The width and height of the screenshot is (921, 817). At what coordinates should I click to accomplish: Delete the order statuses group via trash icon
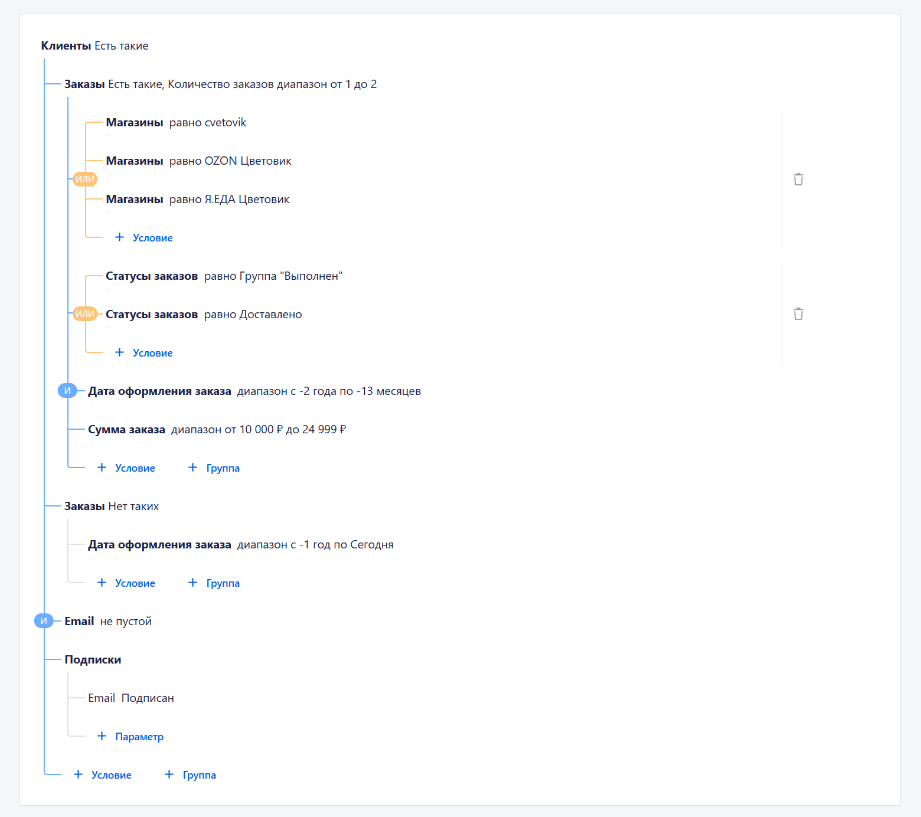click(798, 314)
